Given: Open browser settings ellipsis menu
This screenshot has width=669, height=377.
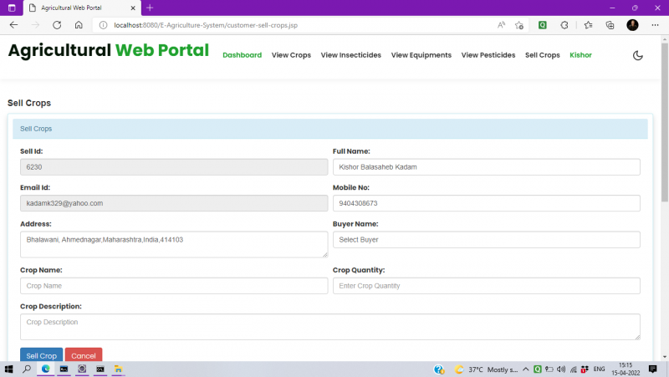Looking at the screenshot, I should pyautogui.click(x=655, y=25).
